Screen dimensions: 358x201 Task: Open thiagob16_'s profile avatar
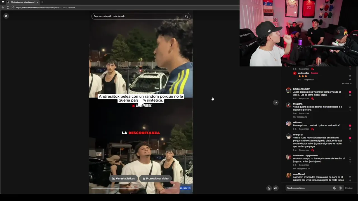[x=289, y=105]
